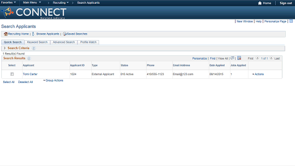295x166 pixels.
Task: Click the Personalize Page link
Action: point(275,22)
